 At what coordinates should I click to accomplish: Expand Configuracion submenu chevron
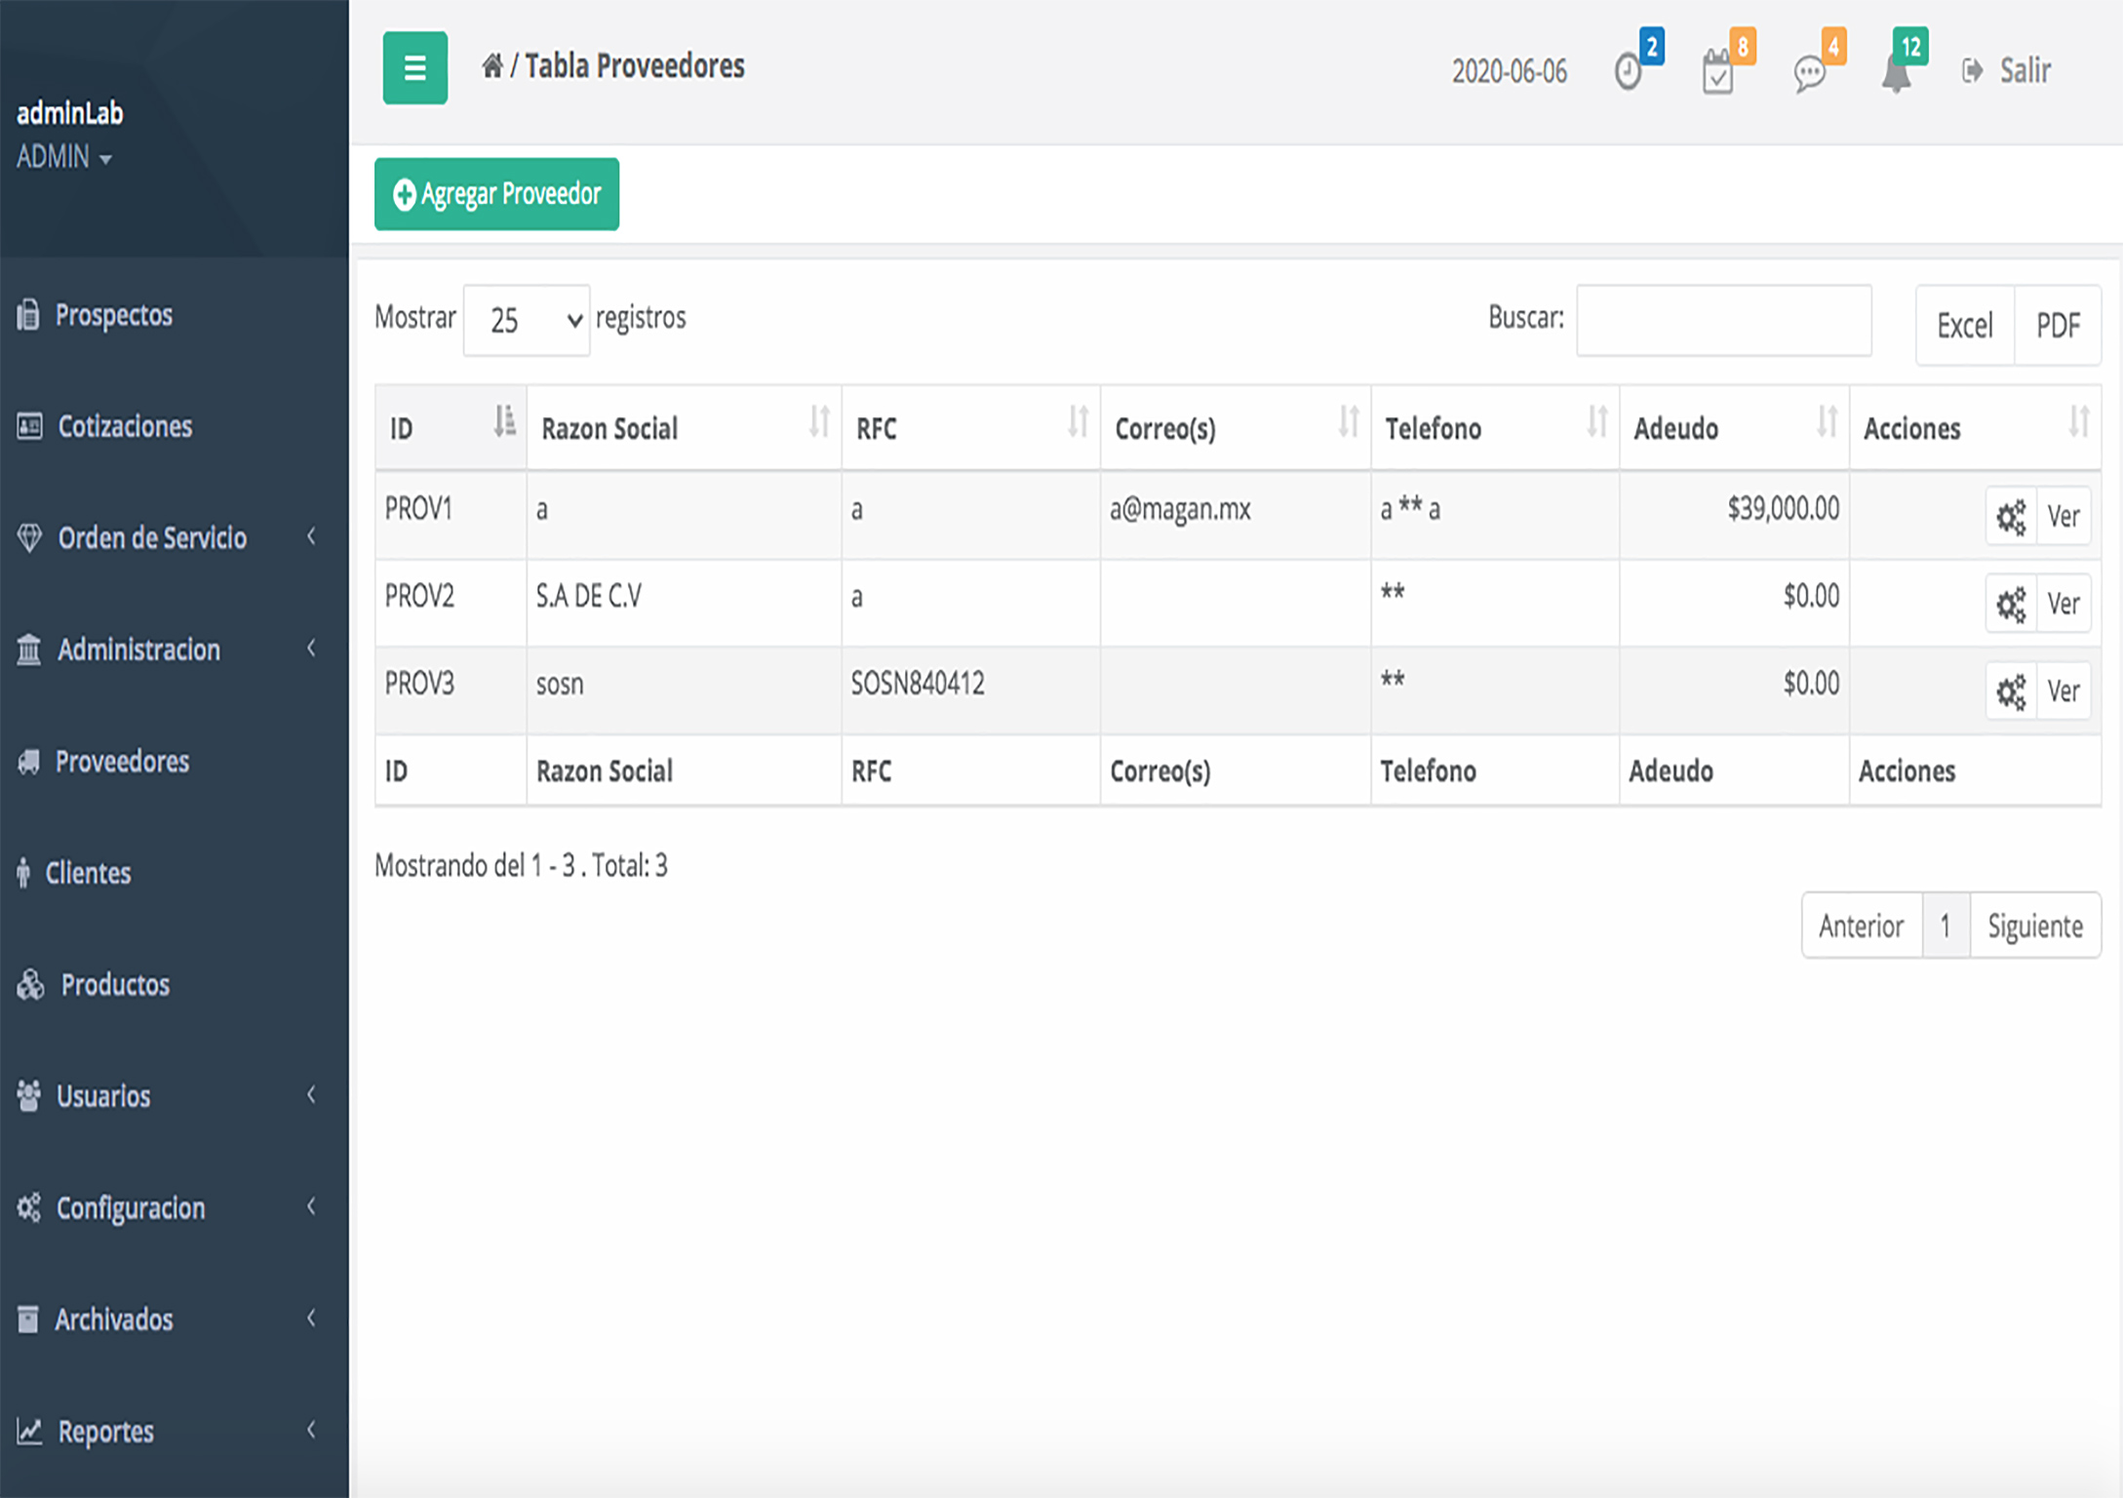[311, 1206]
